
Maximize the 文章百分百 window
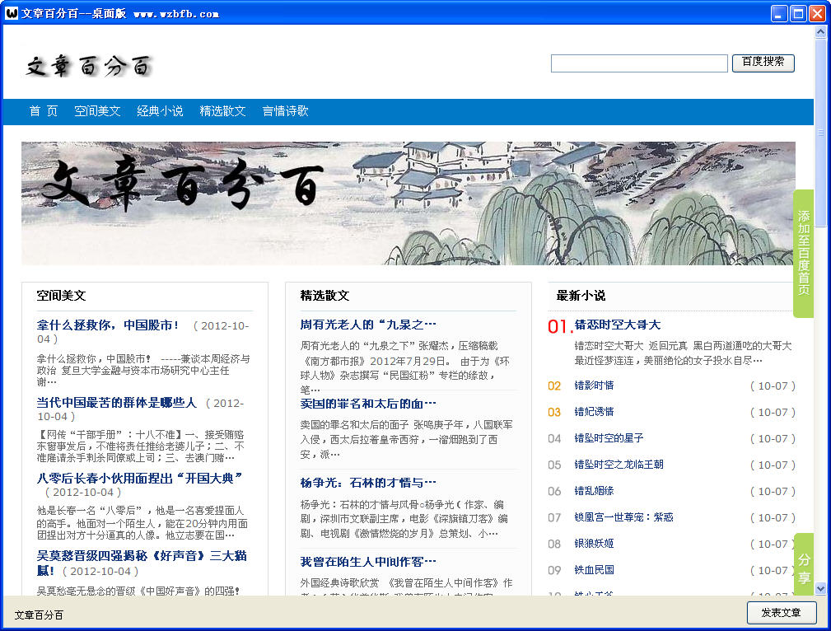[797, 13]
